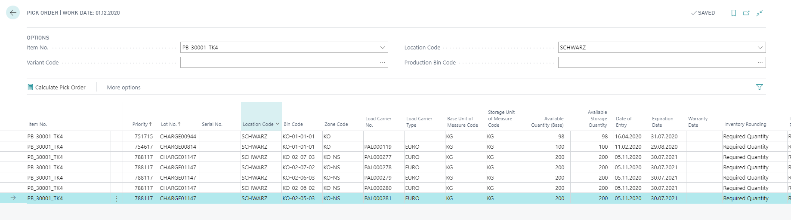
Task: Click load carrier PAL000281
Action: pyautogui.click(x=378, y=199)
